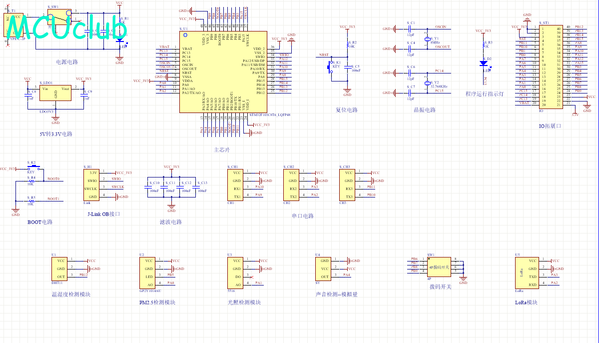Select the U2 GP2Y1014AU dust sensor component
The image size is (599, 343).
(x=147, y=273)
